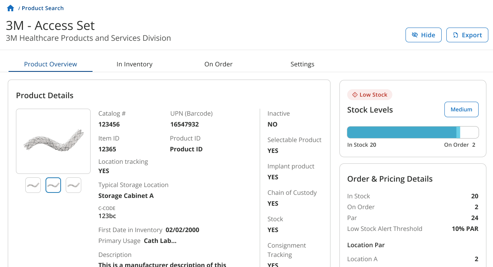Open the Settings tab
Screen dimensions: 493x267
click(x=302, y=64)
